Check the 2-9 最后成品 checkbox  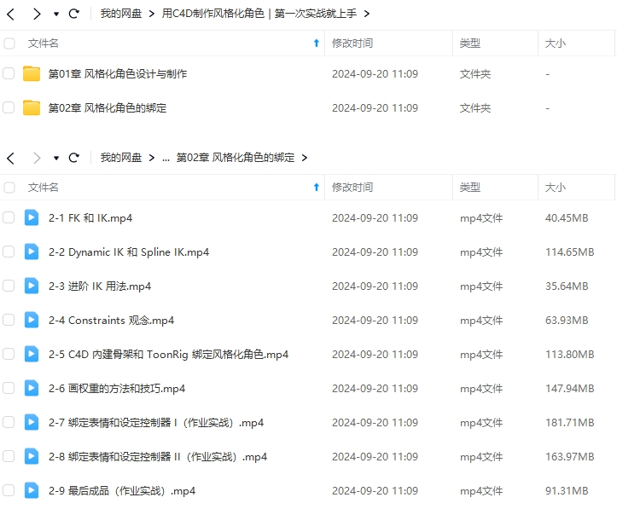(x=9, y=490)
